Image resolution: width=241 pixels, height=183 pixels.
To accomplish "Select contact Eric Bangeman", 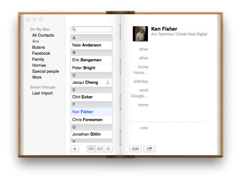I will pos(92,60).
